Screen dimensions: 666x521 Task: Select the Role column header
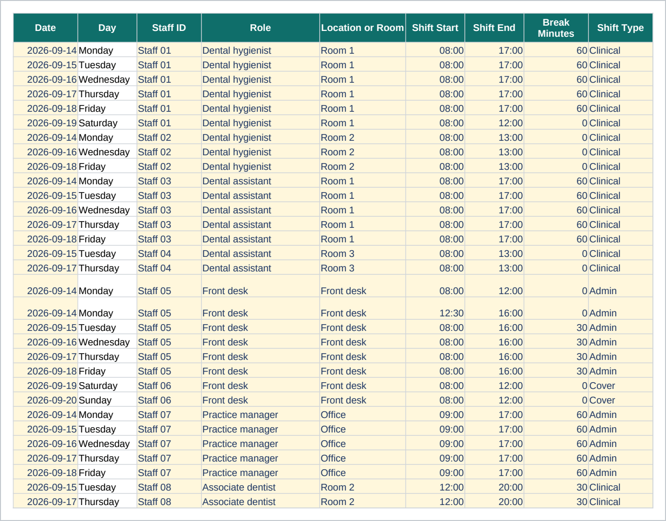260,28
